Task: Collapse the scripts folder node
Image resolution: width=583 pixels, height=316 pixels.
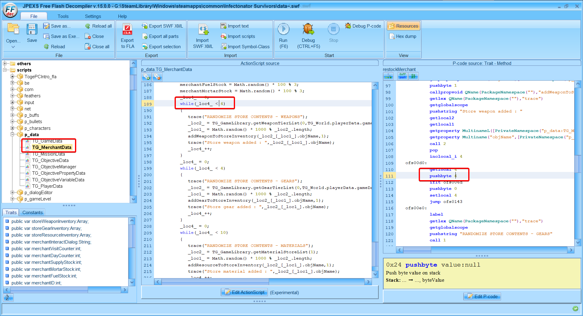Action: [5, 70]
